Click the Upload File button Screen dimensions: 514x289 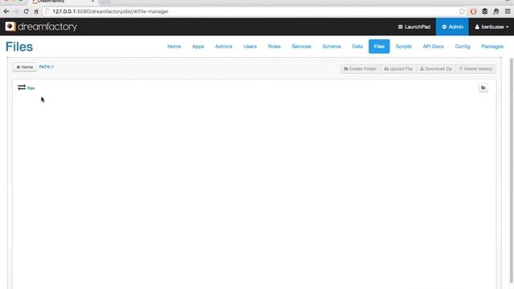point(398,69)
